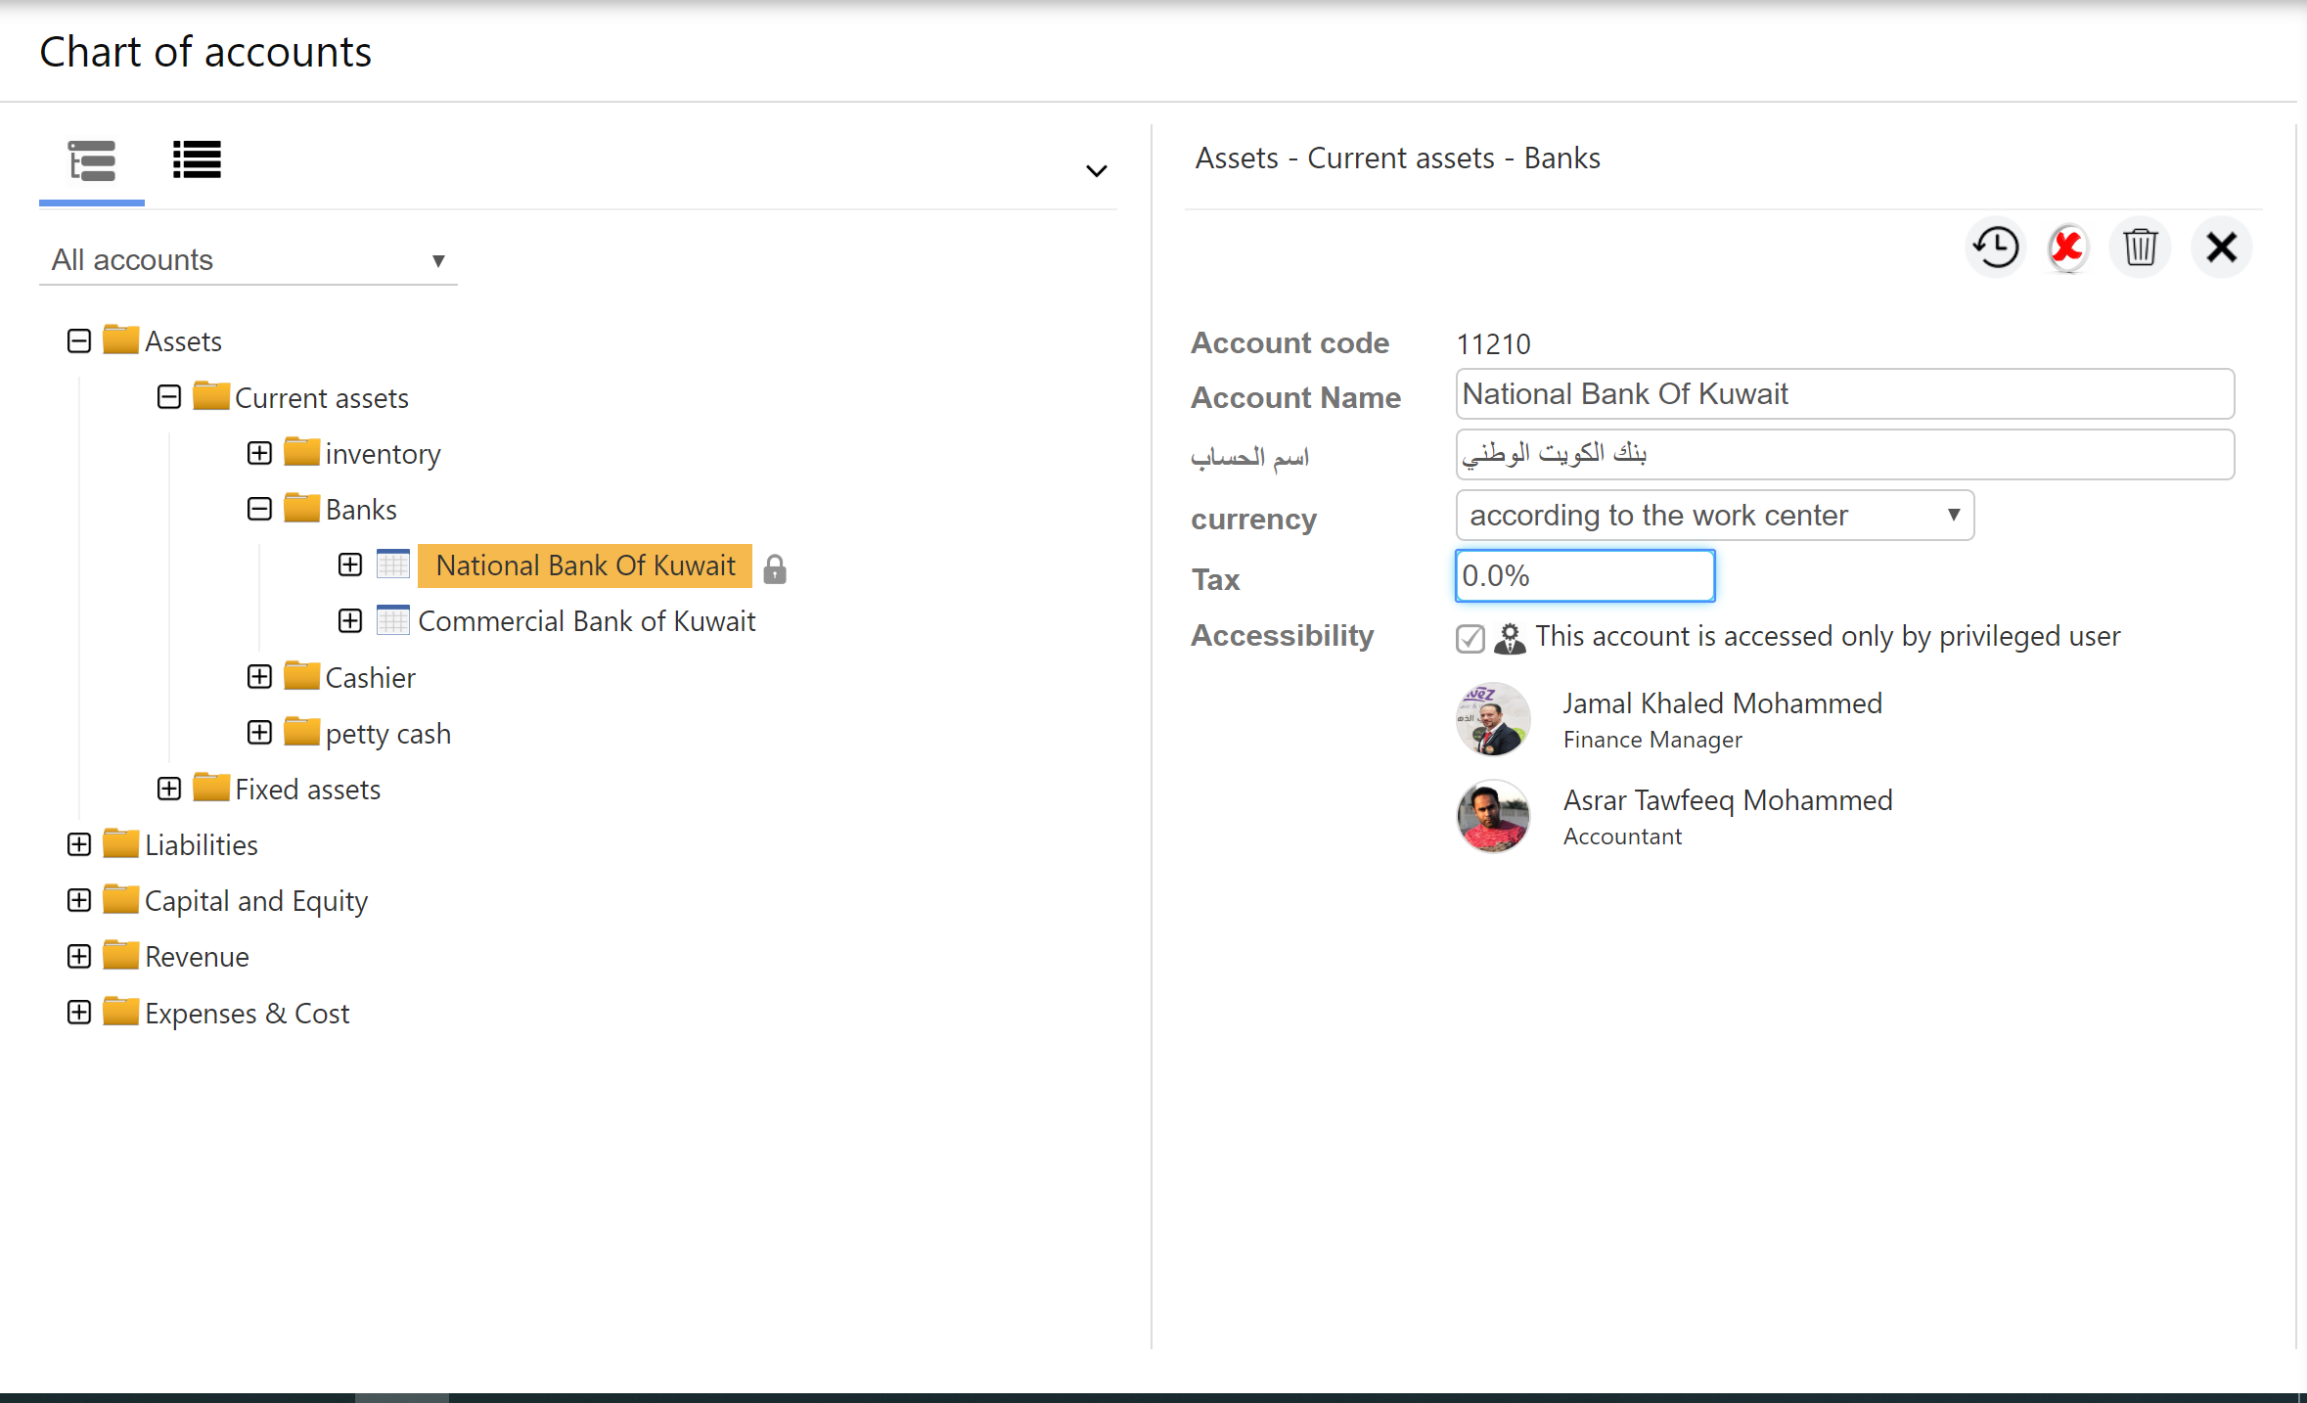Select the Liabilities tree item label
The height and width of the screenshot is (1403, 2307).
(202, 845)
